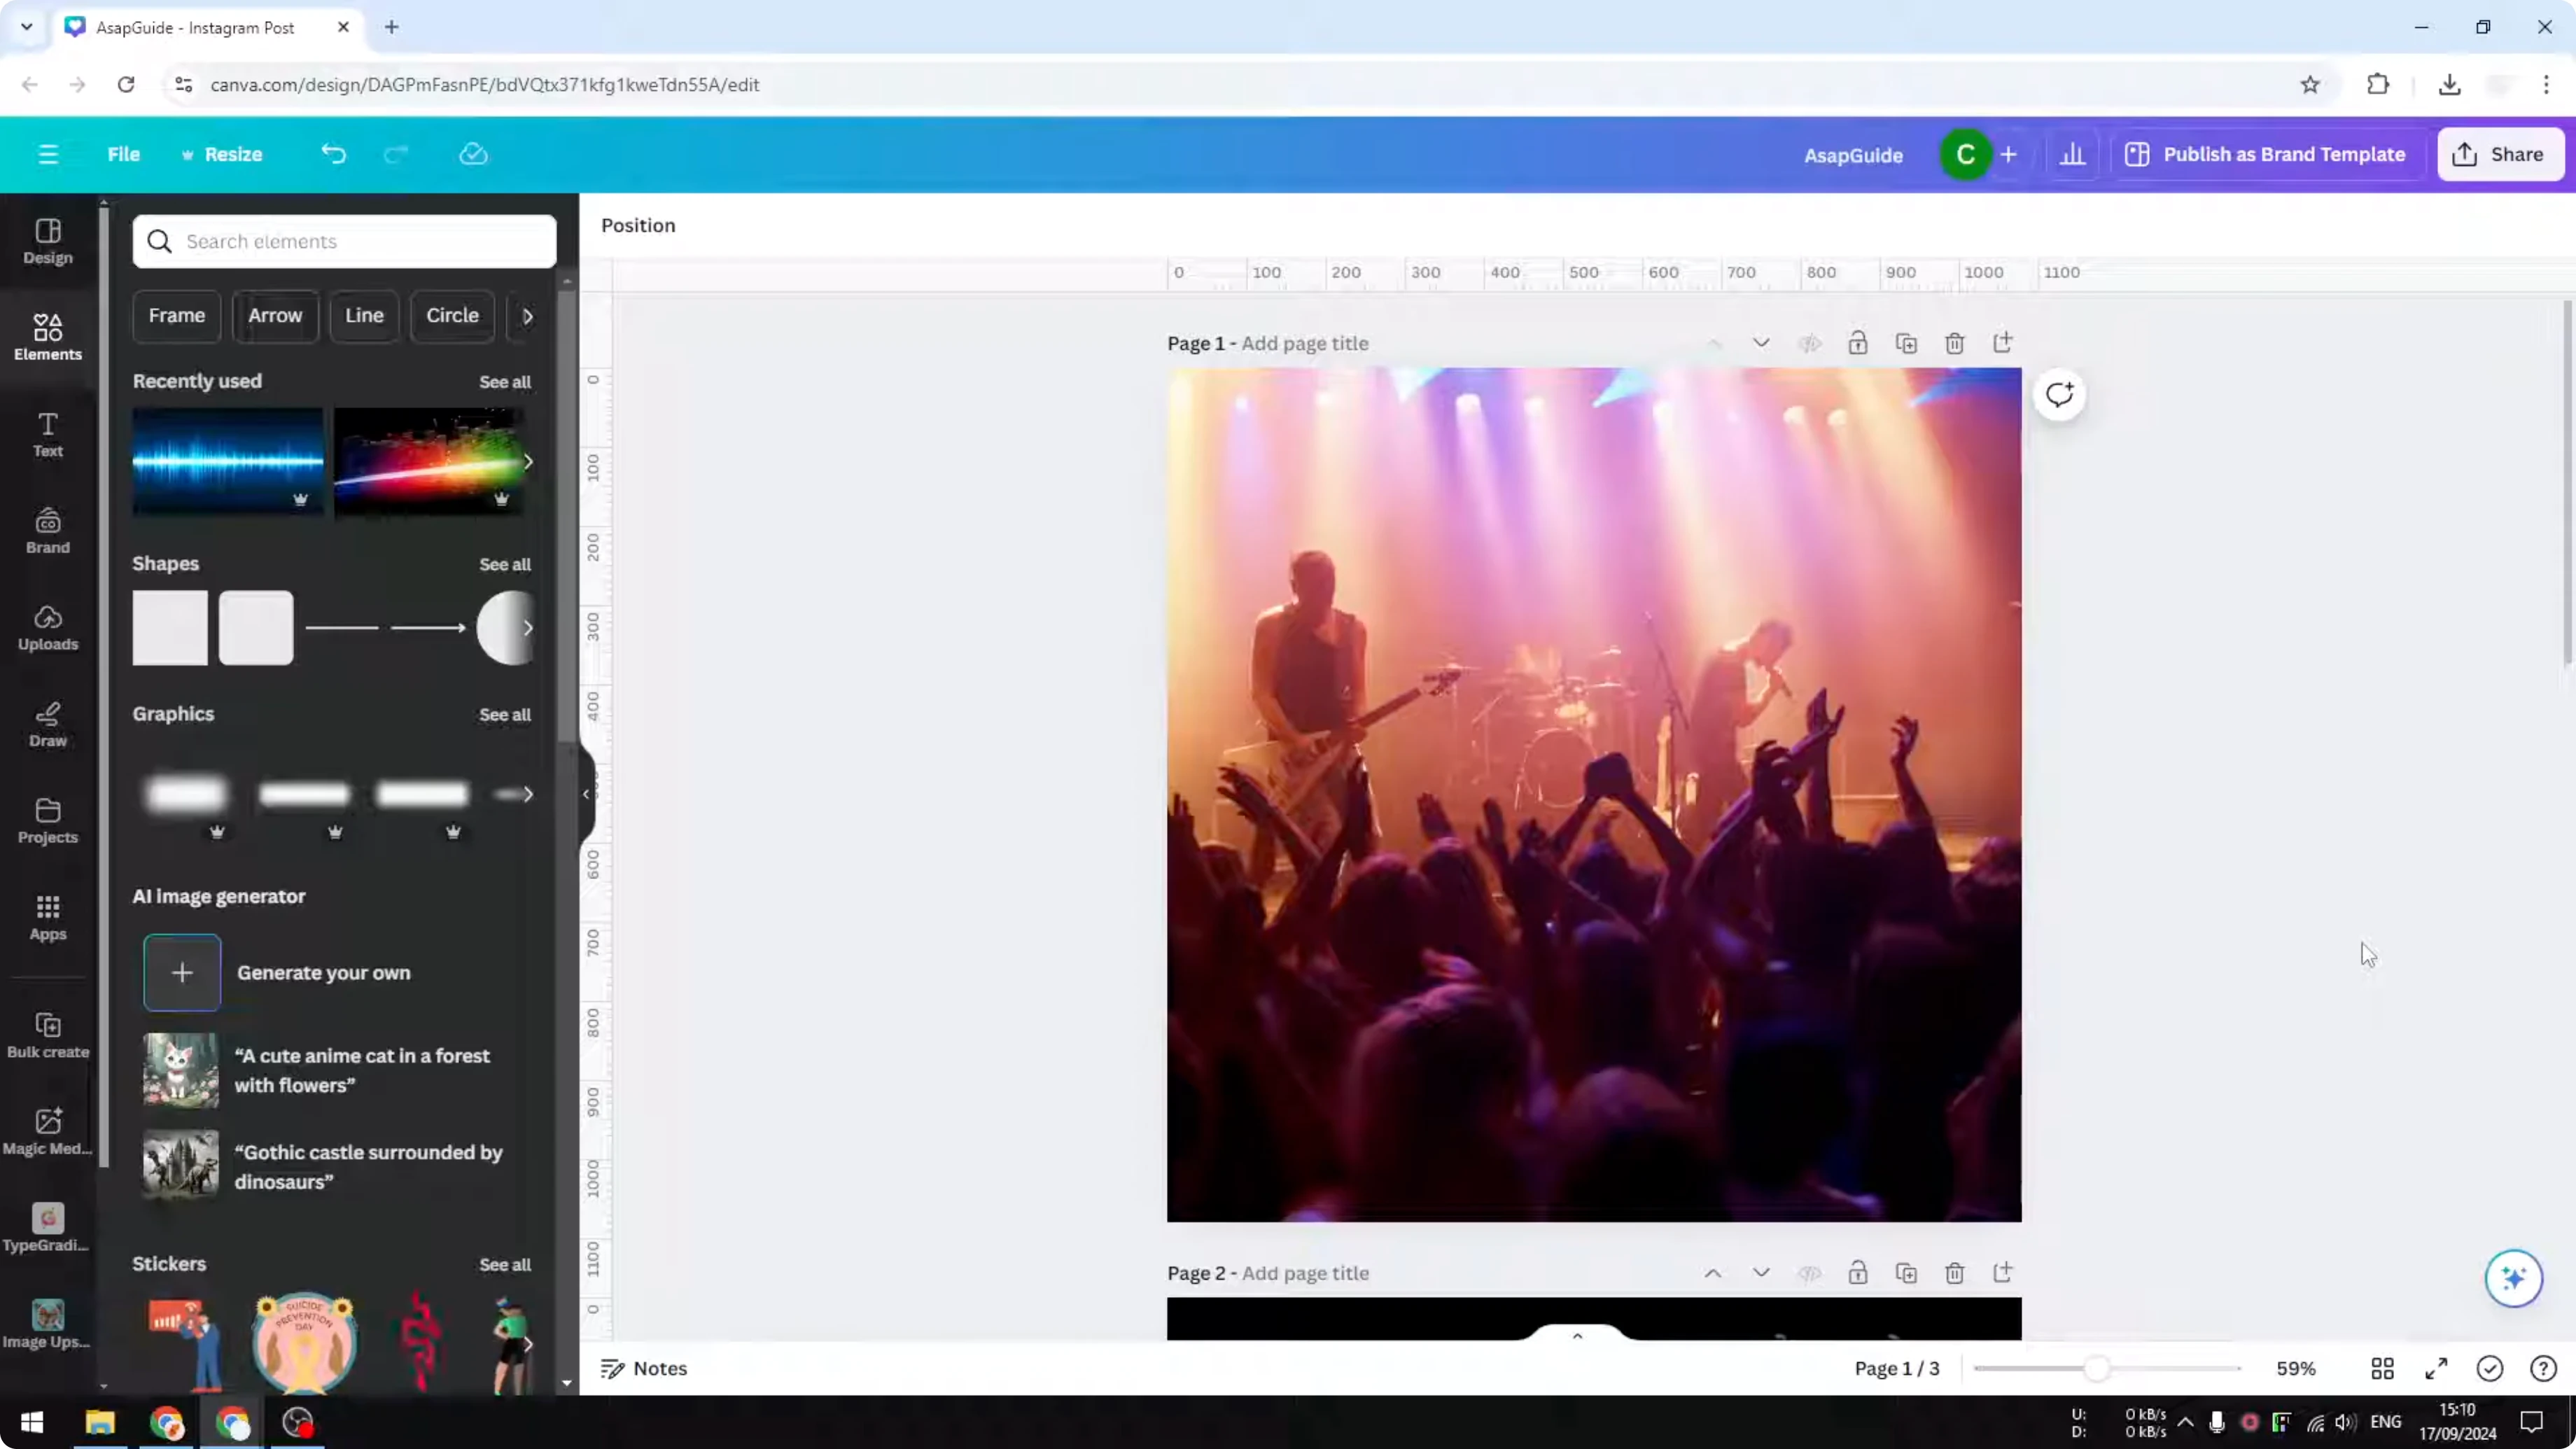This screenshot has width=2576, height=1449.
Task: Open TypeGradient app in sidebar
Action: 48,1228
